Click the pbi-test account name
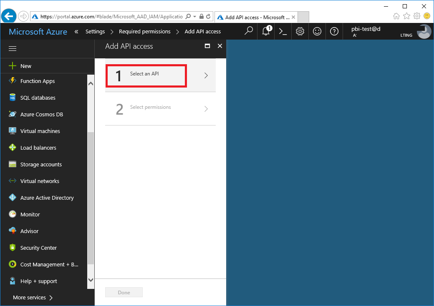 (x=366, y=29)
